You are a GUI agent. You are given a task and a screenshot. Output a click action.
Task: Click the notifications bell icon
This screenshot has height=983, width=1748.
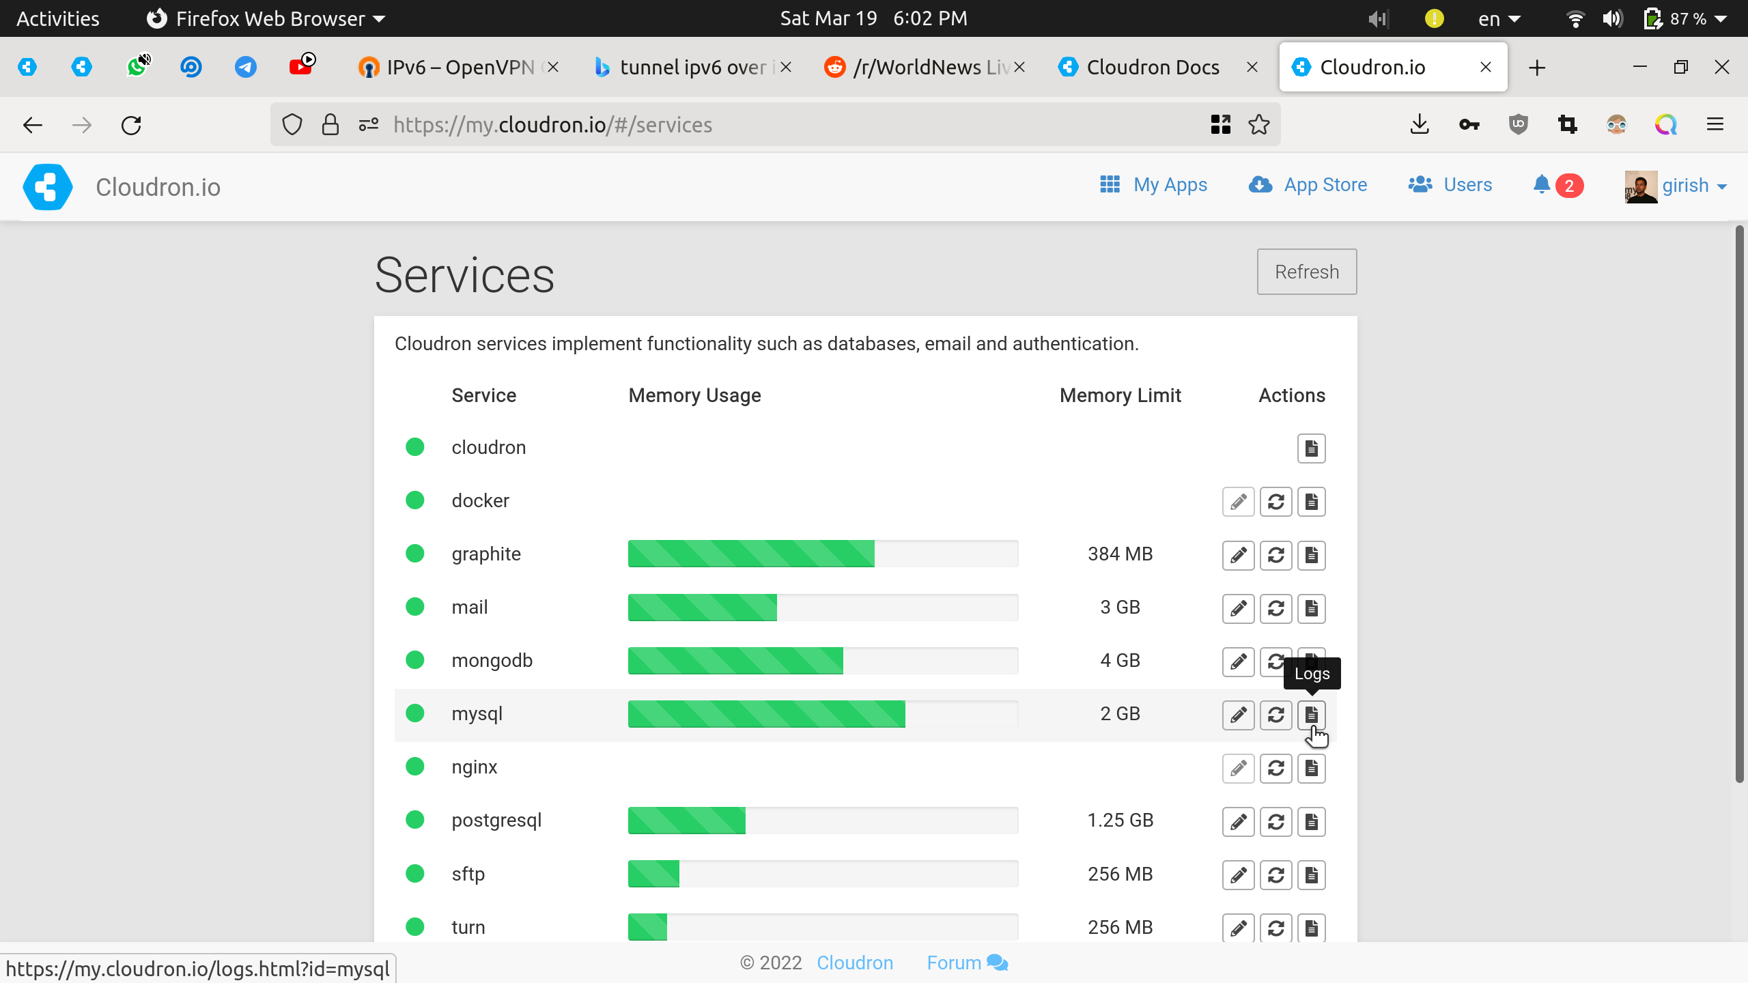coord(1541,185)
